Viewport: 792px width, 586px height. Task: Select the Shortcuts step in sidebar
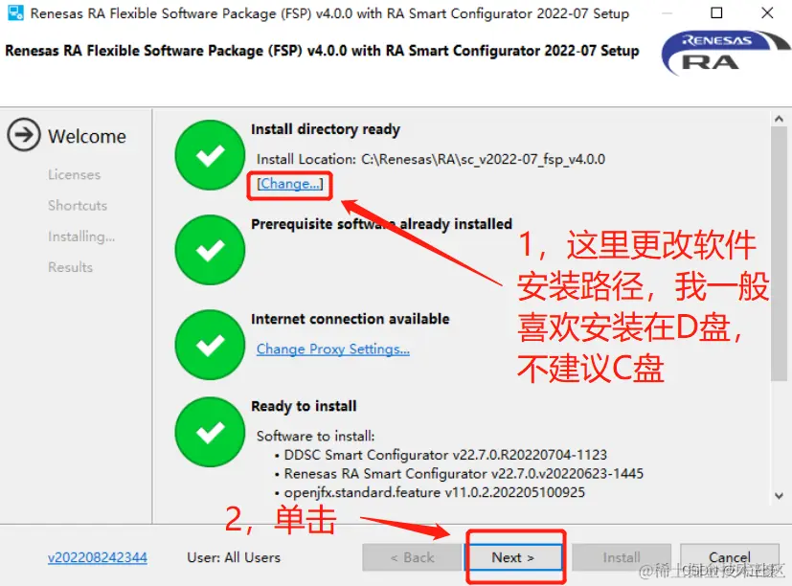(78, 206)
